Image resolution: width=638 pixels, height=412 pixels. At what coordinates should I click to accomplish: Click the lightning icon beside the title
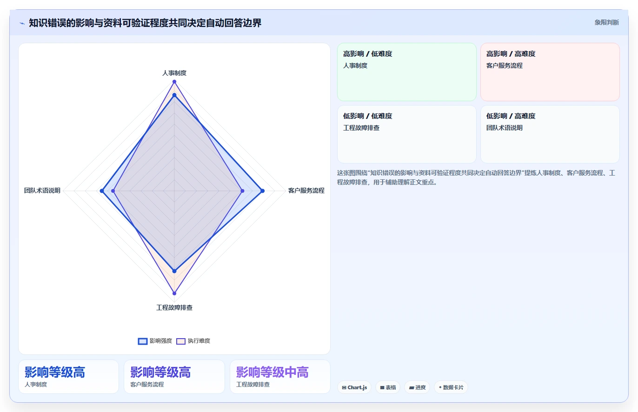(22, 23)
